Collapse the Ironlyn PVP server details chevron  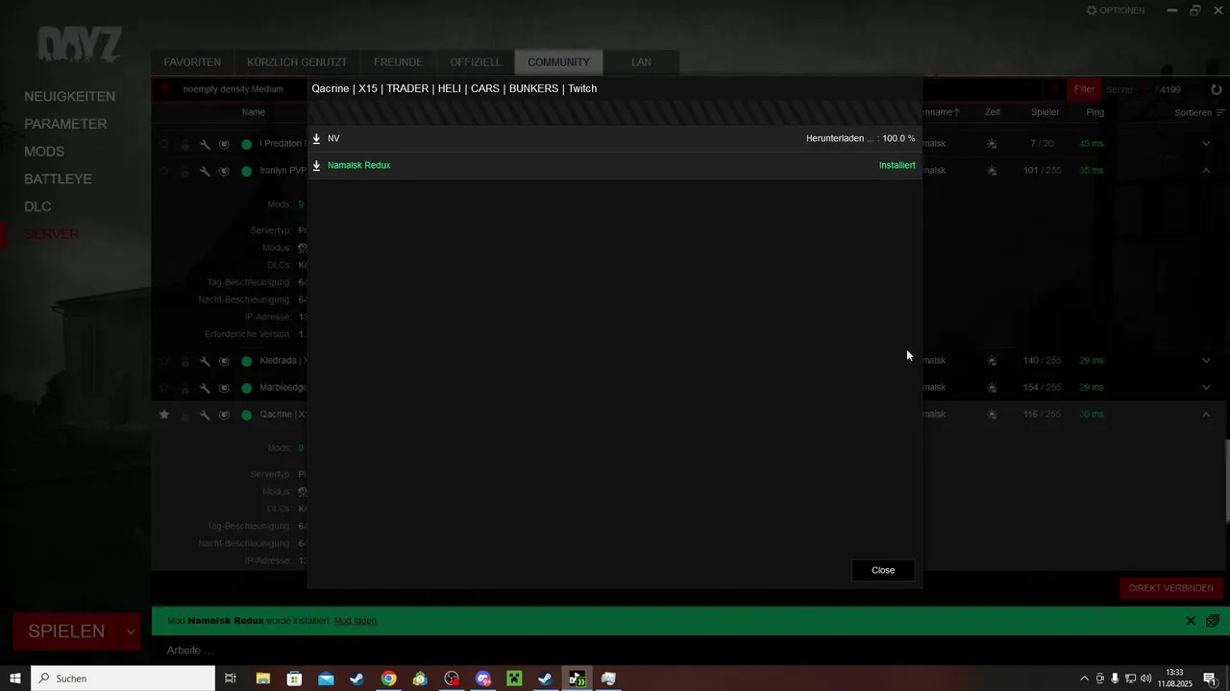pyautogui.click(x=1206, y=171)
